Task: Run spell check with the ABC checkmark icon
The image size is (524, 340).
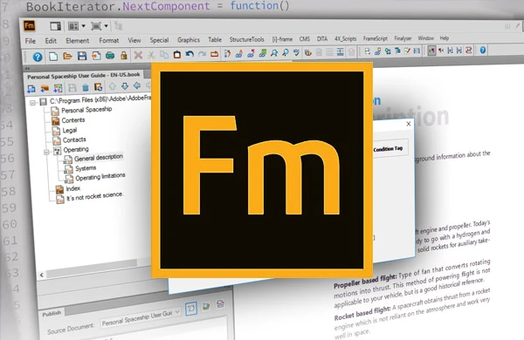Action: point(296,52)
